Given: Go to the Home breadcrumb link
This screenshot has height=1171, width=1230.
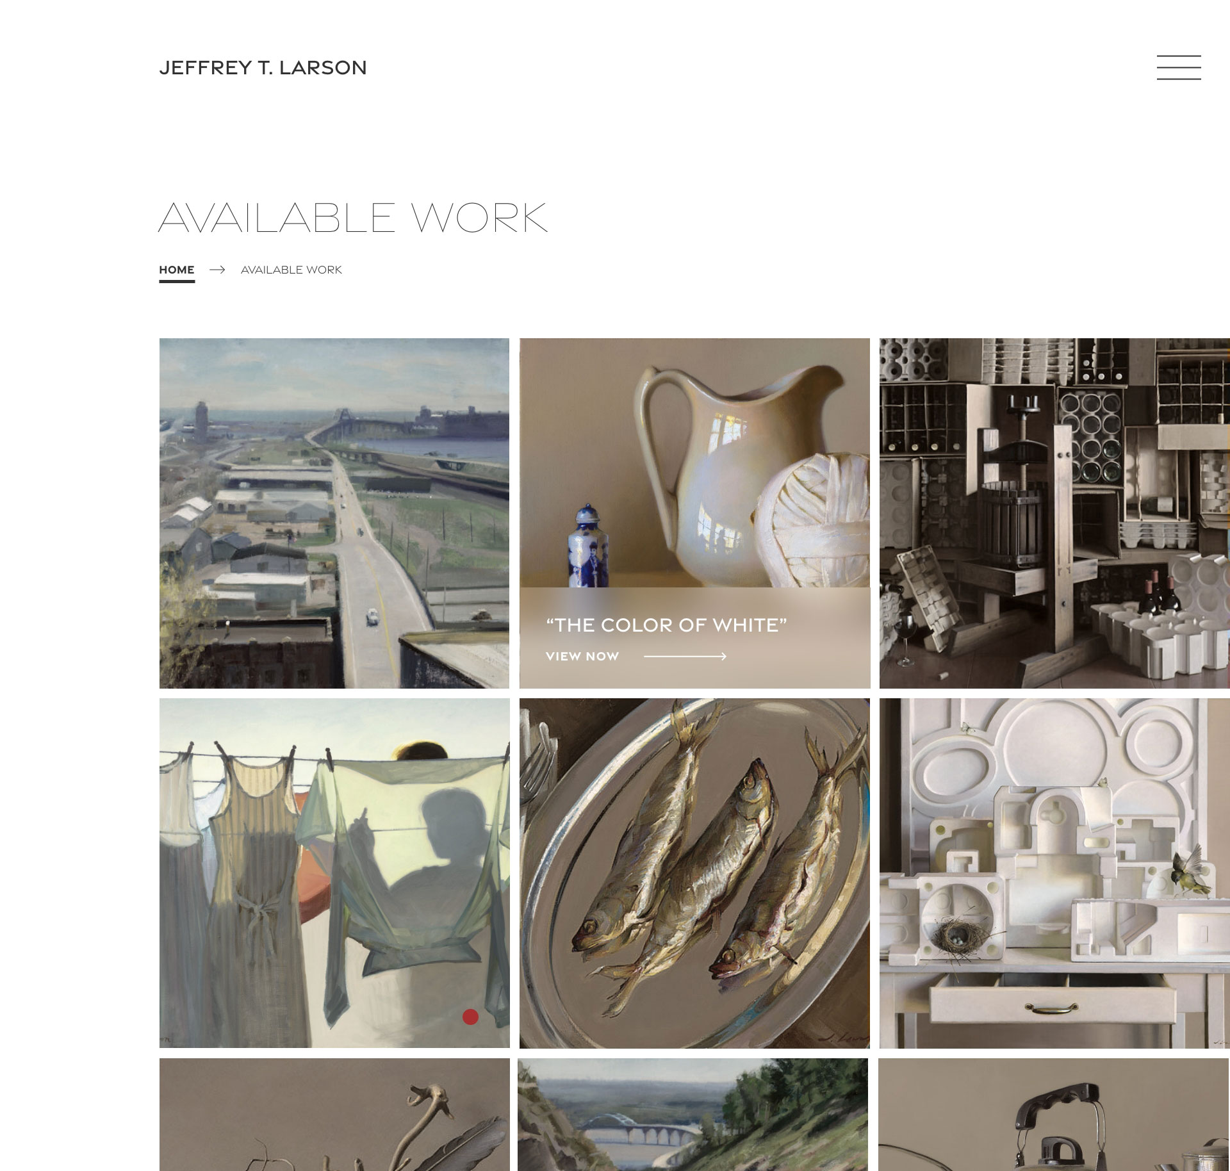Looking at the screenshot, I should point(177,270).
